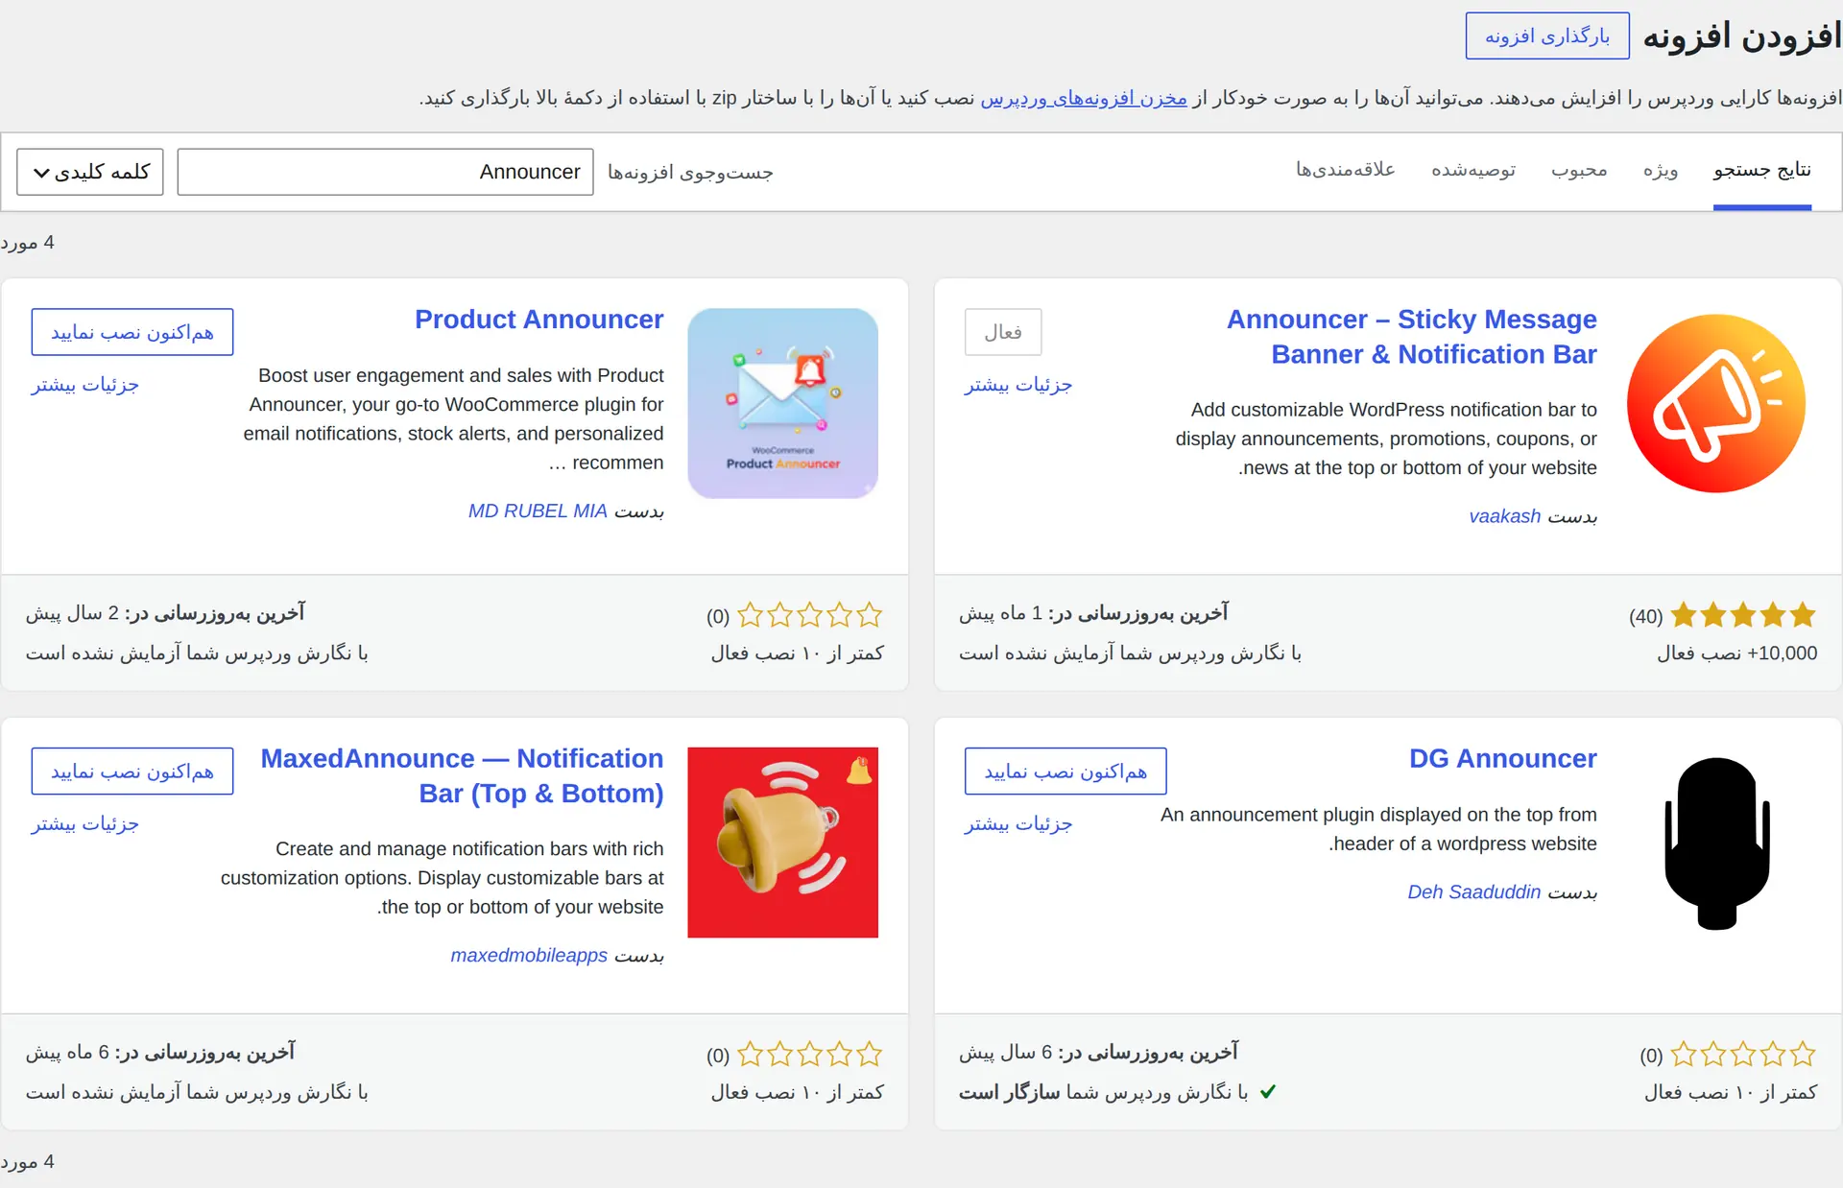Open the 'کلمه کلیدی' search type dropdown

[90, 172]
